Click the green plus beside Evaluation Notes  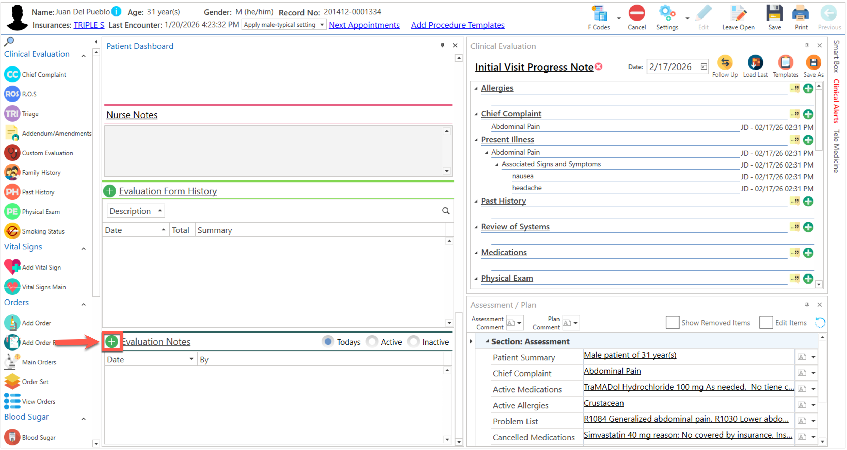pos(111,341)
